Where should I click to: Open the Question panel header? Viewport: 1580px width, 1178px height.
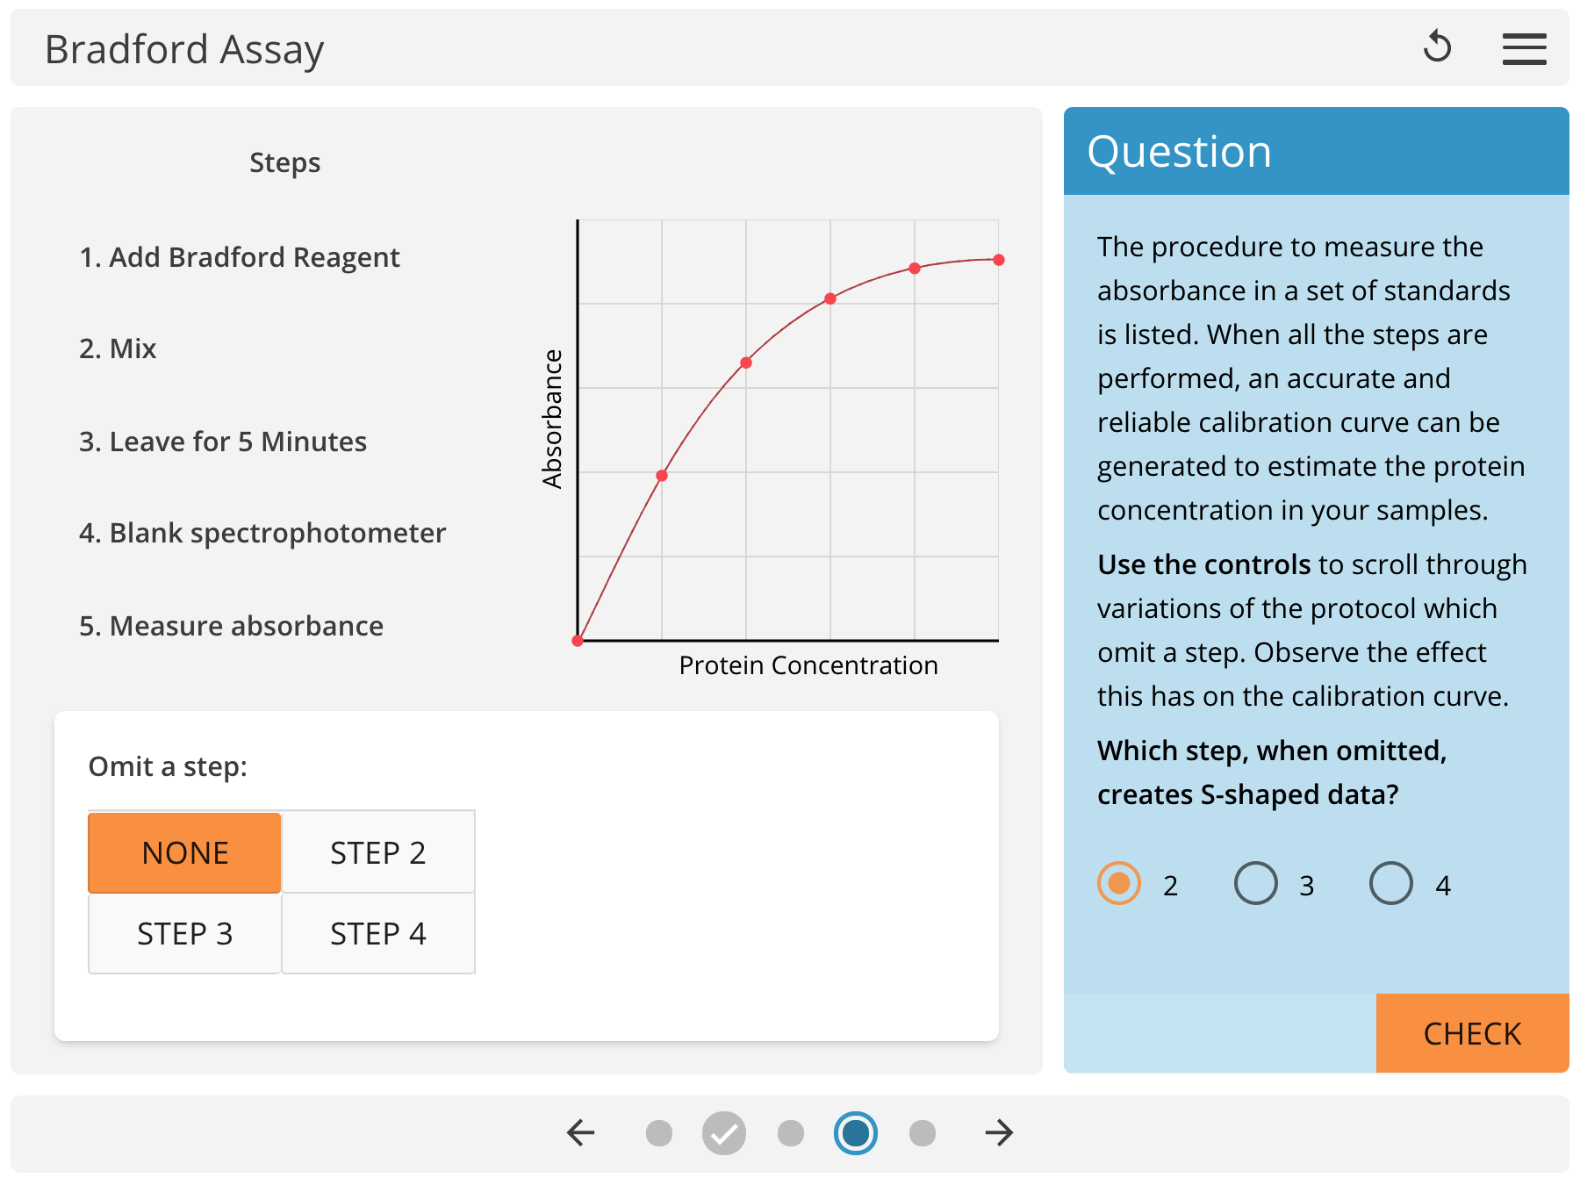click(1178, 151)
